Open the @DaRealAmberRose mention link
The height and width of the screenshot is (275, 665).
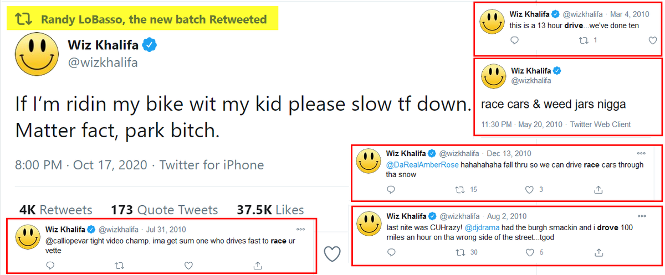[422, 165]
